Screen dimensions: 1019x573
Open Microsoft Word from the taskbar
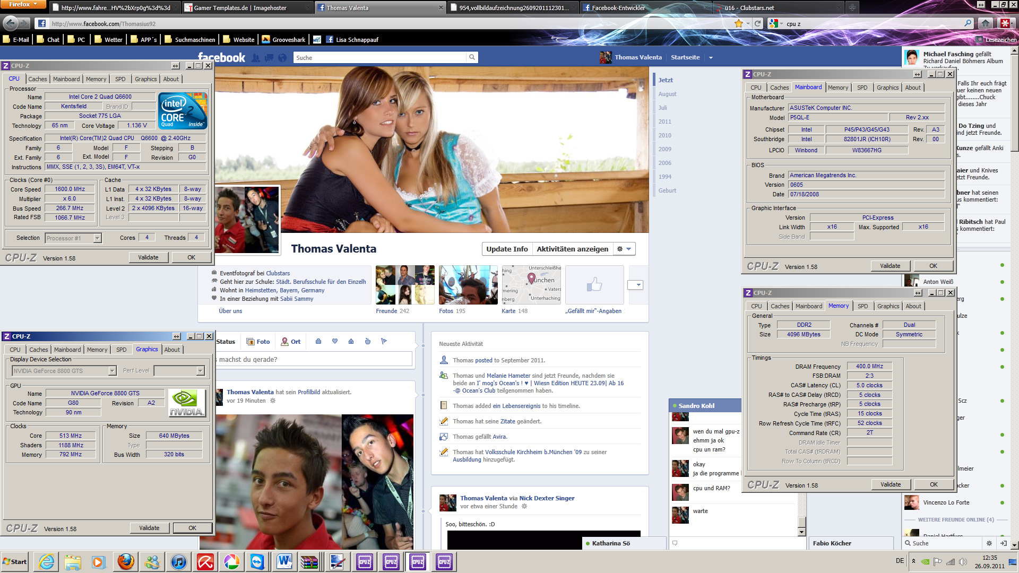[284, 561]
